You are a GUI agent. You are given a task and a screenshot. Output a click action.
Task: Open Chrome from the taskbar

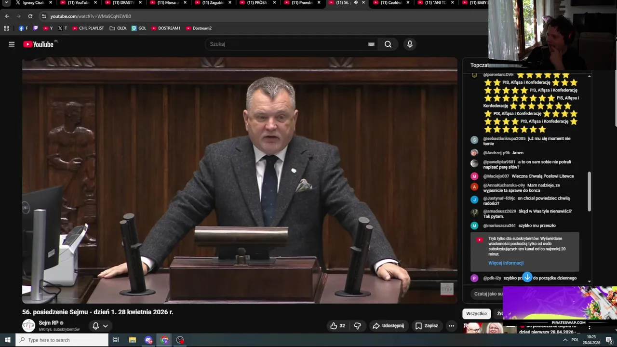pos(165,340)
